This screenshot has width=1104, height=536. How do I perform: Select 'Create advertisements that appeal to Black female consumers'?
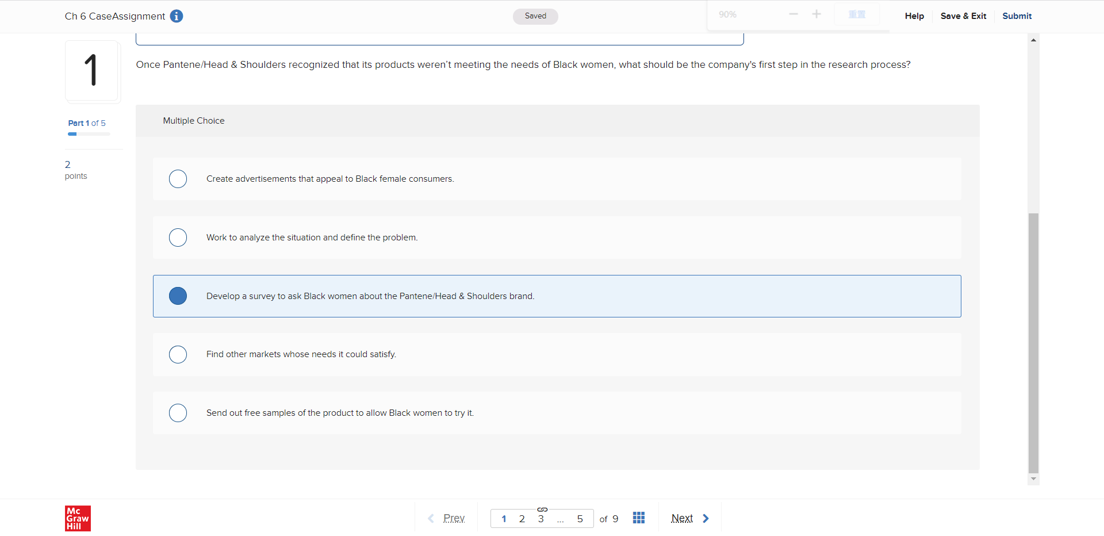557,179
